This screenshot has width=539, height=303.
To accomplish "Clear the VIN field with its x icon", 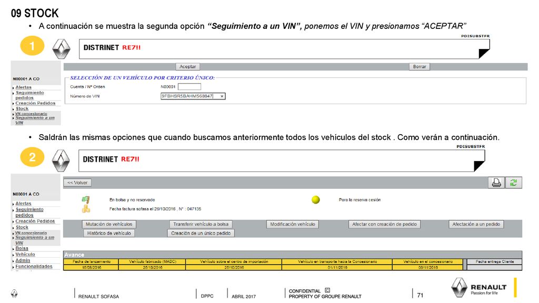I will pos(222,96).
